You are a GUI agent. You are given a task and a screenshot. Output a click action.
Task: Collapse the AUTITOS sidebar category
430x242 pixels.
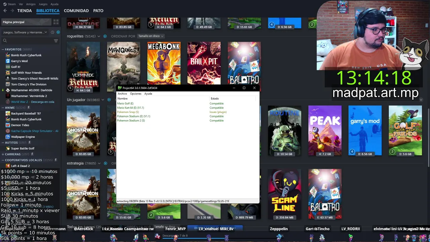(x=3, y=143)
